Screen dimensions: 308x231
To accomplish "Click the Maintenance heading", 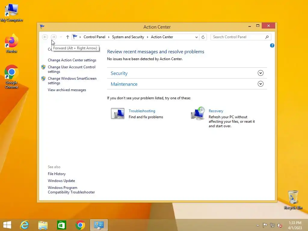I will [124, 84].
